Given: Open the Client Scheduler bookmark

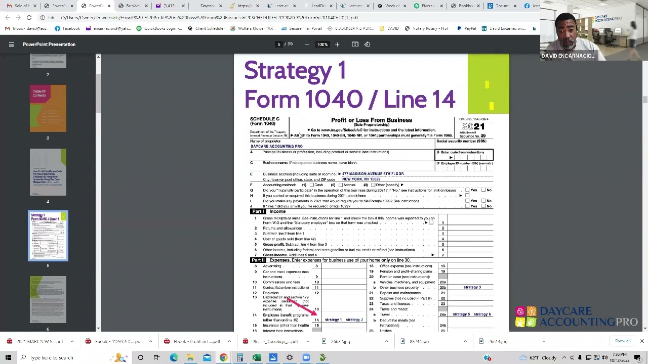Looking at the screenshot, I should (x=206, y=28).
